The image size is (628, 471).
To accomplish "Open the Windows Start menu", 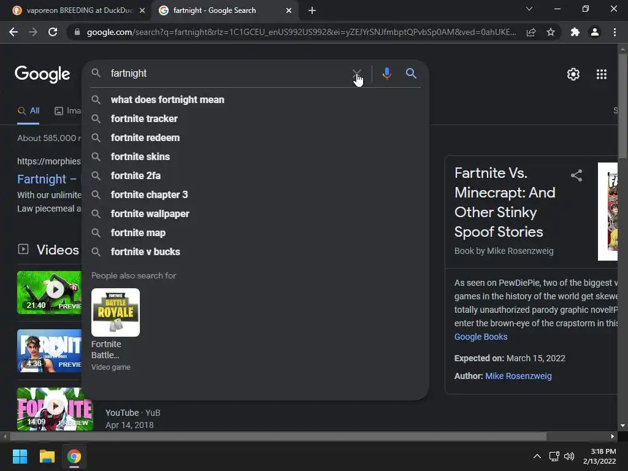I will [x=20, y=456].
